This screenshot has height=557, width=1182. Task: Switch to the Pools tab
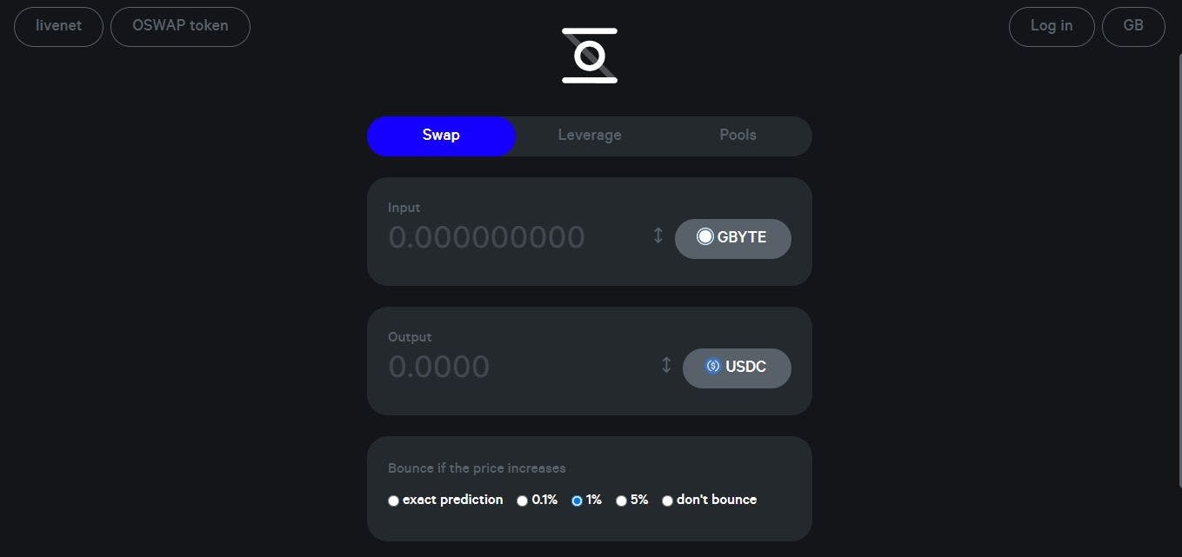tap(738, 136)
